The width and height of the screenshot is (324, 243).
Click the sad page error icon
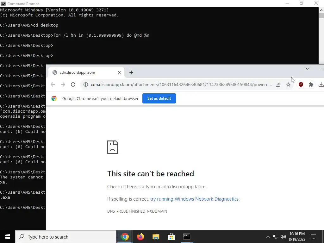click(112, 147)
